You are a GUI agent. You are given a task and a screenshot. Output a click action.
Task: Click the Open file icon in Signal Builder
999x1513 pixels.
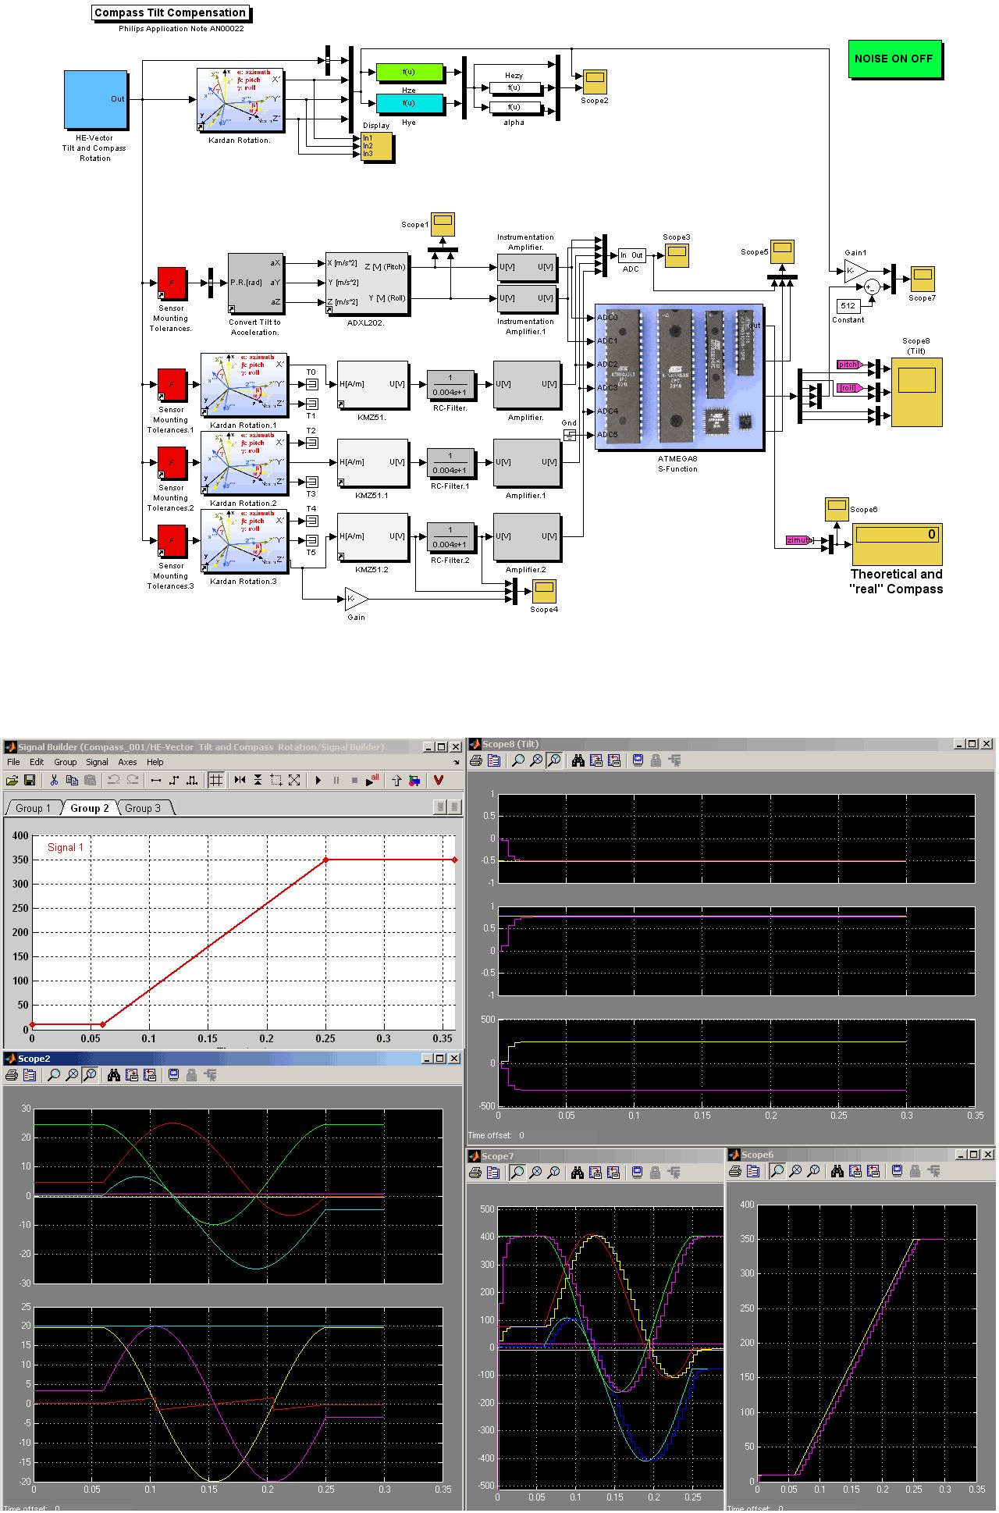tap(12, 780)
